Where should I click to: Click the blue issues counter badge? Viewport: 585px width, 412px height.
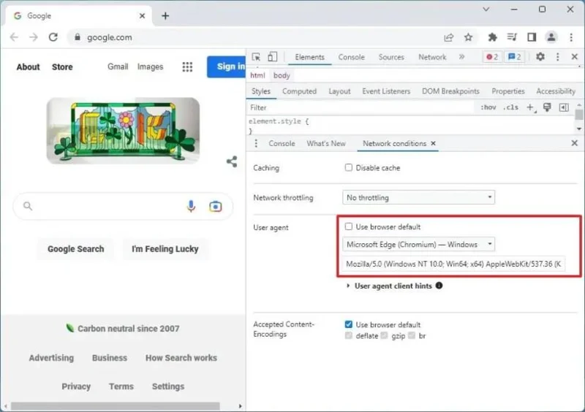(515, 57)
